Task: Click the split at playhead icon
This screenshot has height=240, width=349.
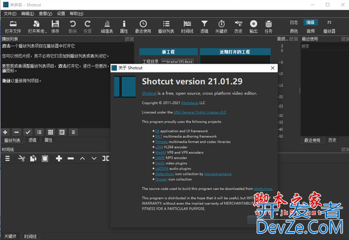Action: point(105,159)
